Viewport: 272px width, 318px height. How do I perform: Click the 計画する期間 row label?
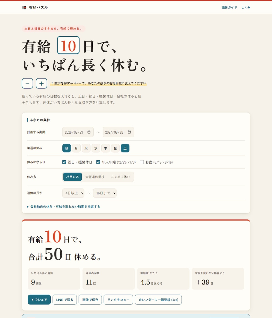tap(36, 132)
